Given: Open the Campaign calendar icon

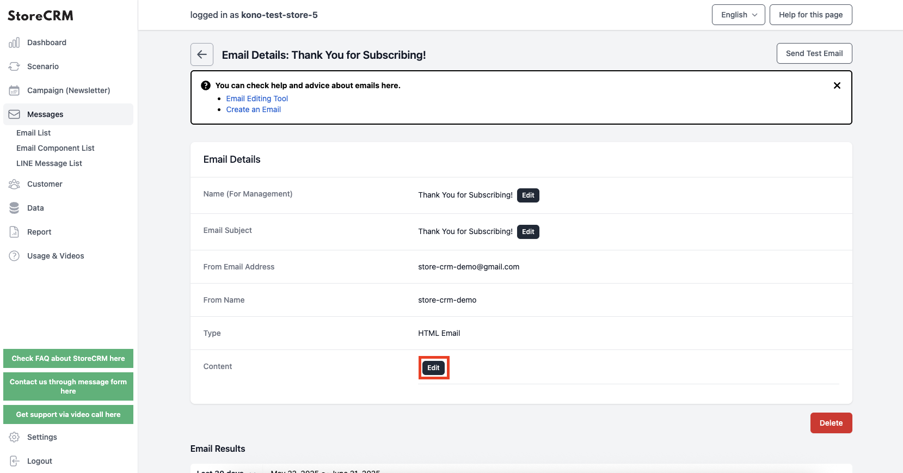Looking at the screenshot, I should point(14,90).
